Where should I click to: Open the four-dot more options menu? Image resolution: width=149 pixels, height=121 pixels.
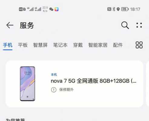pyautogui.click(x=139, y=25)
